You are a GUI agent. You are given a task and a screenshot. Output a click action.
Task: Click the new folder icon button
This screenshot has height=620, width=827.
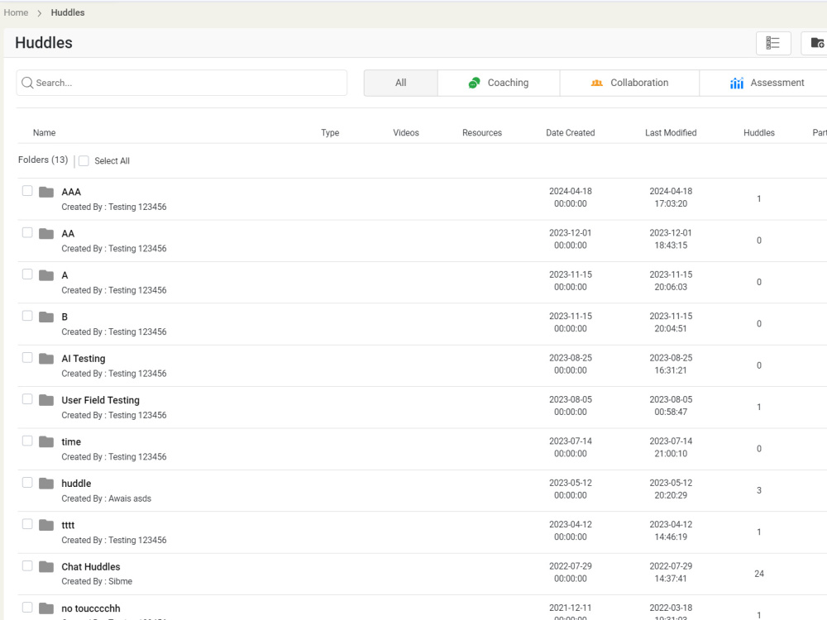[x=817, y=43]
